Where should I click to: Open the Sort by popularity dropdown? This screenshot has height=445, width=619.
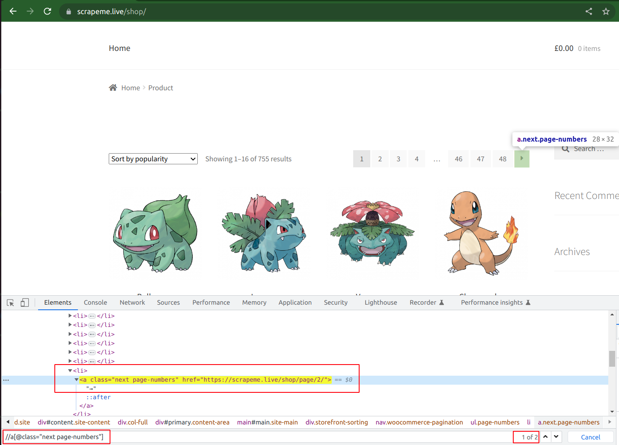pos(153,159)
